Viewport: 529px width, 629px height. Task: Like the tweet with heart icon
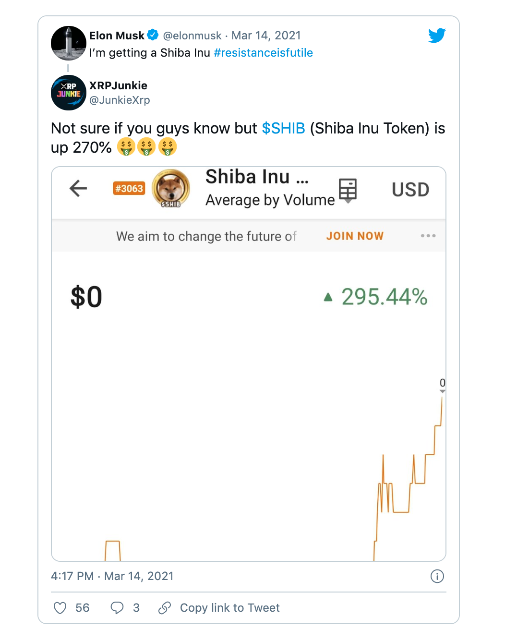(60, 608)
